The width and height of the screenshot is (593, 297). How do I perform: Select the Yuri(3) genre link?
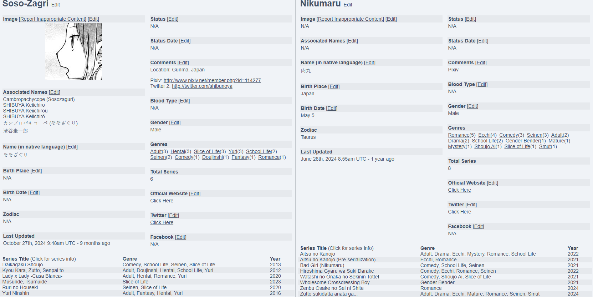(x=236, y=151)
